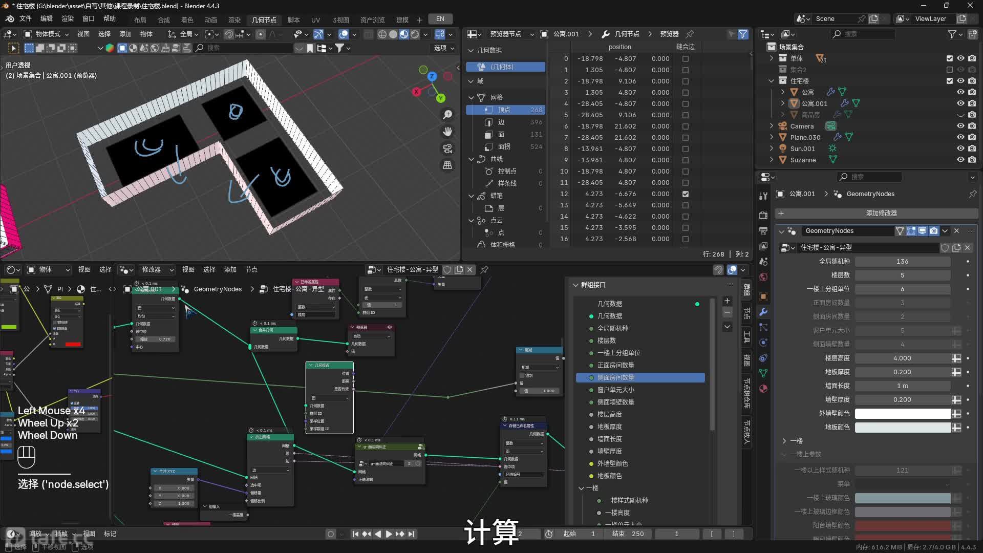The image size is (983, 553).
Task: Toggle render visibility of Sun.001
Action: pos(972,148)
